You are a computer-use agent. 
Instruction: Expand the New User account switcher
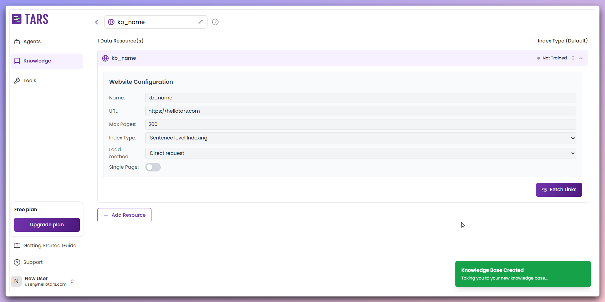coord(72,281)
